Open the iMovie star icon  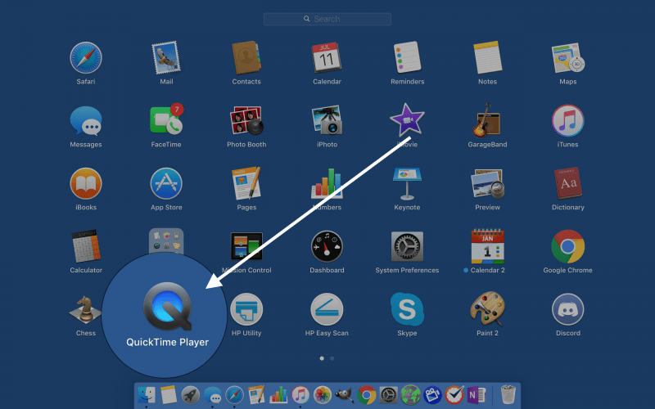407,120
